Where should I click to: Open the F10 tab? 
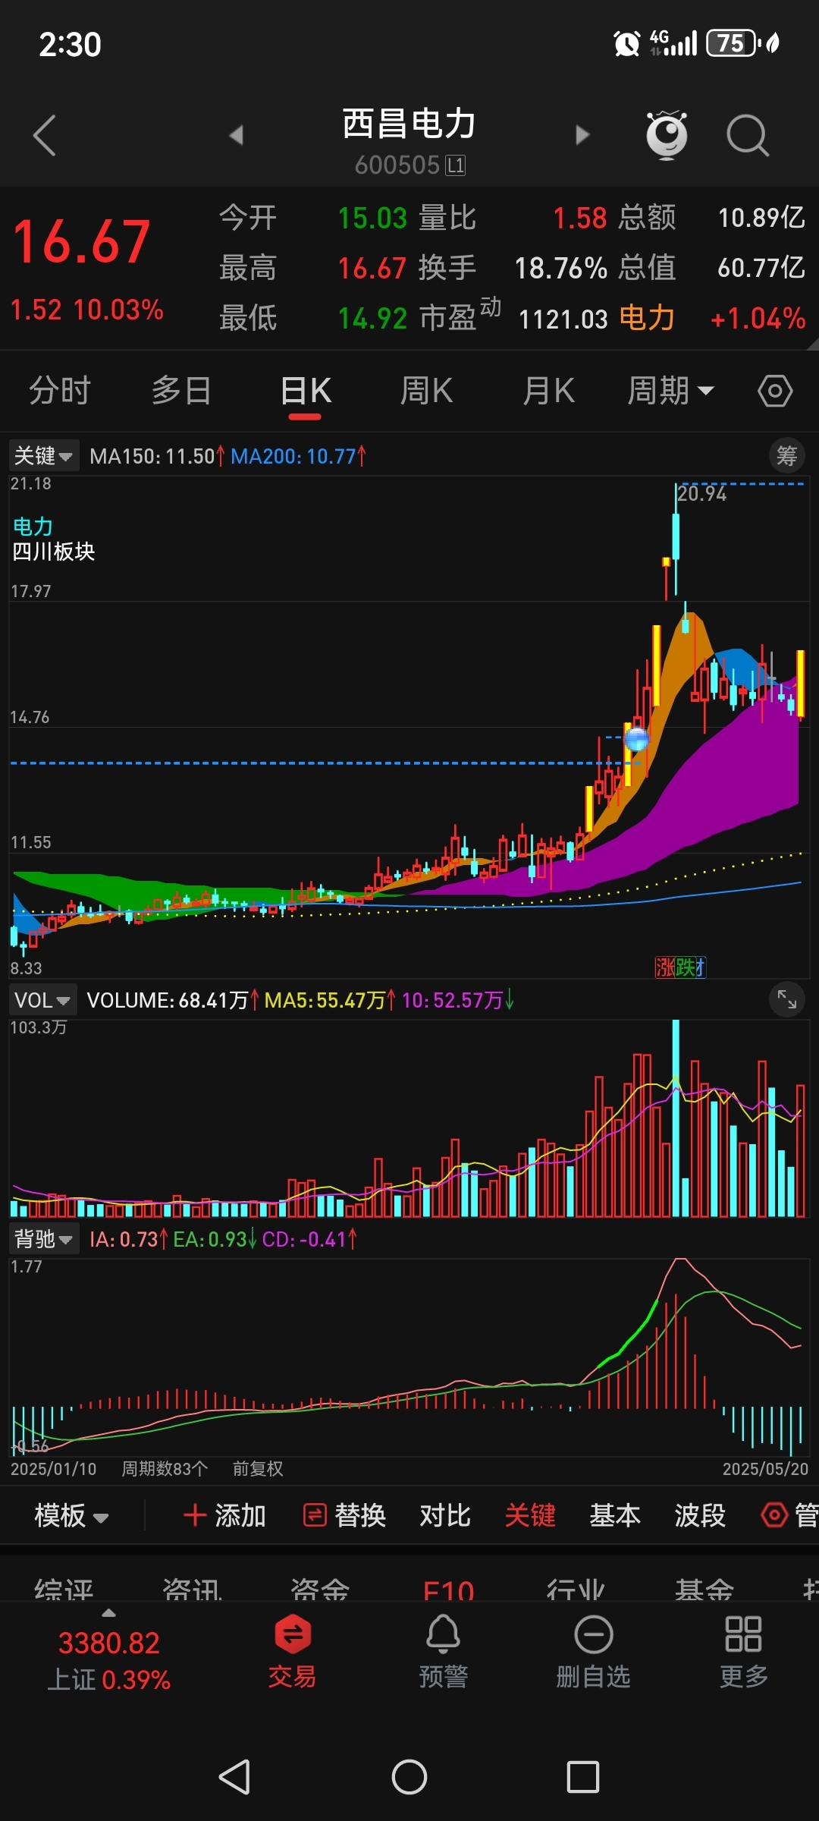click(449, 1589)
